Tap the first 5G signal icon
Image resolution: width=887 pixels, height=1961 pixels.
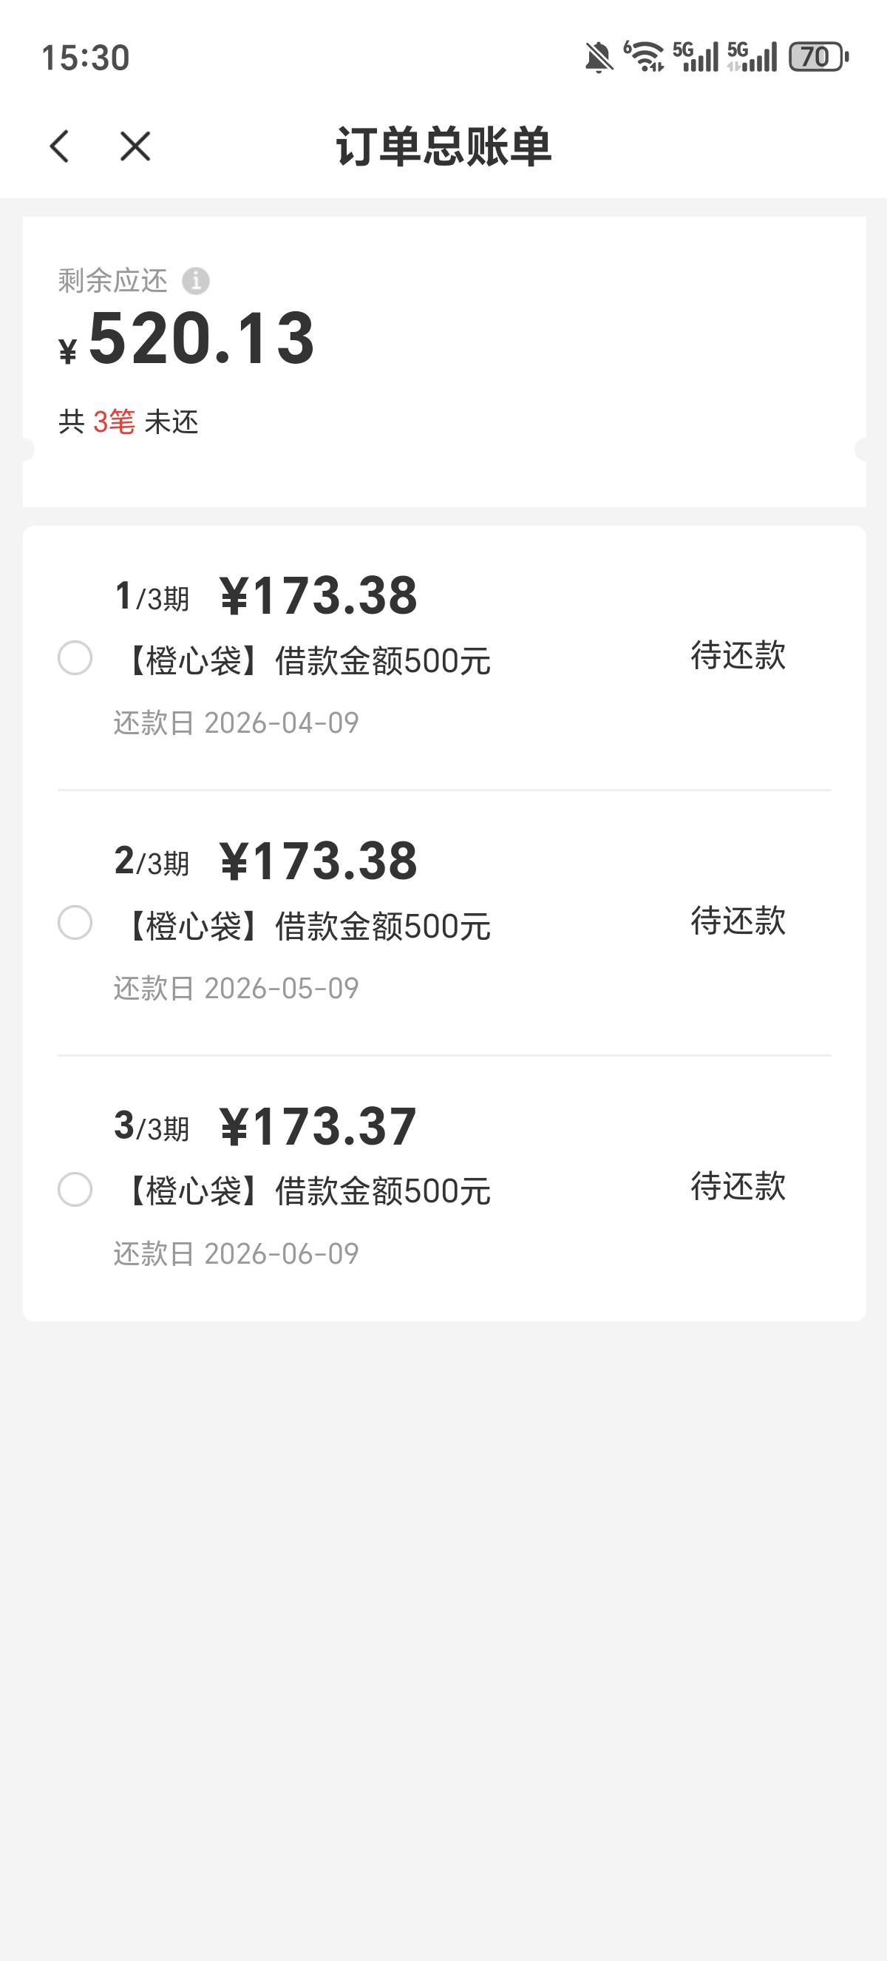696,57
